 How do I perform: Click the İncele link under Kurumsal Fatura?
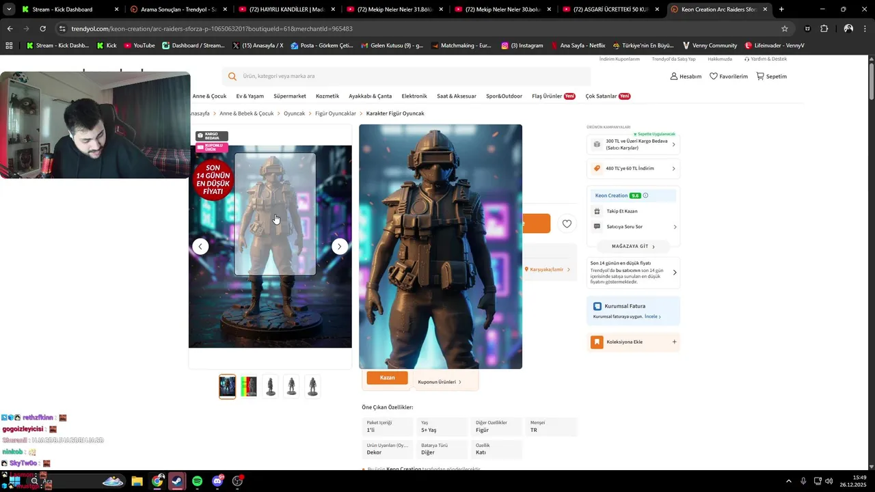(652, 317)
